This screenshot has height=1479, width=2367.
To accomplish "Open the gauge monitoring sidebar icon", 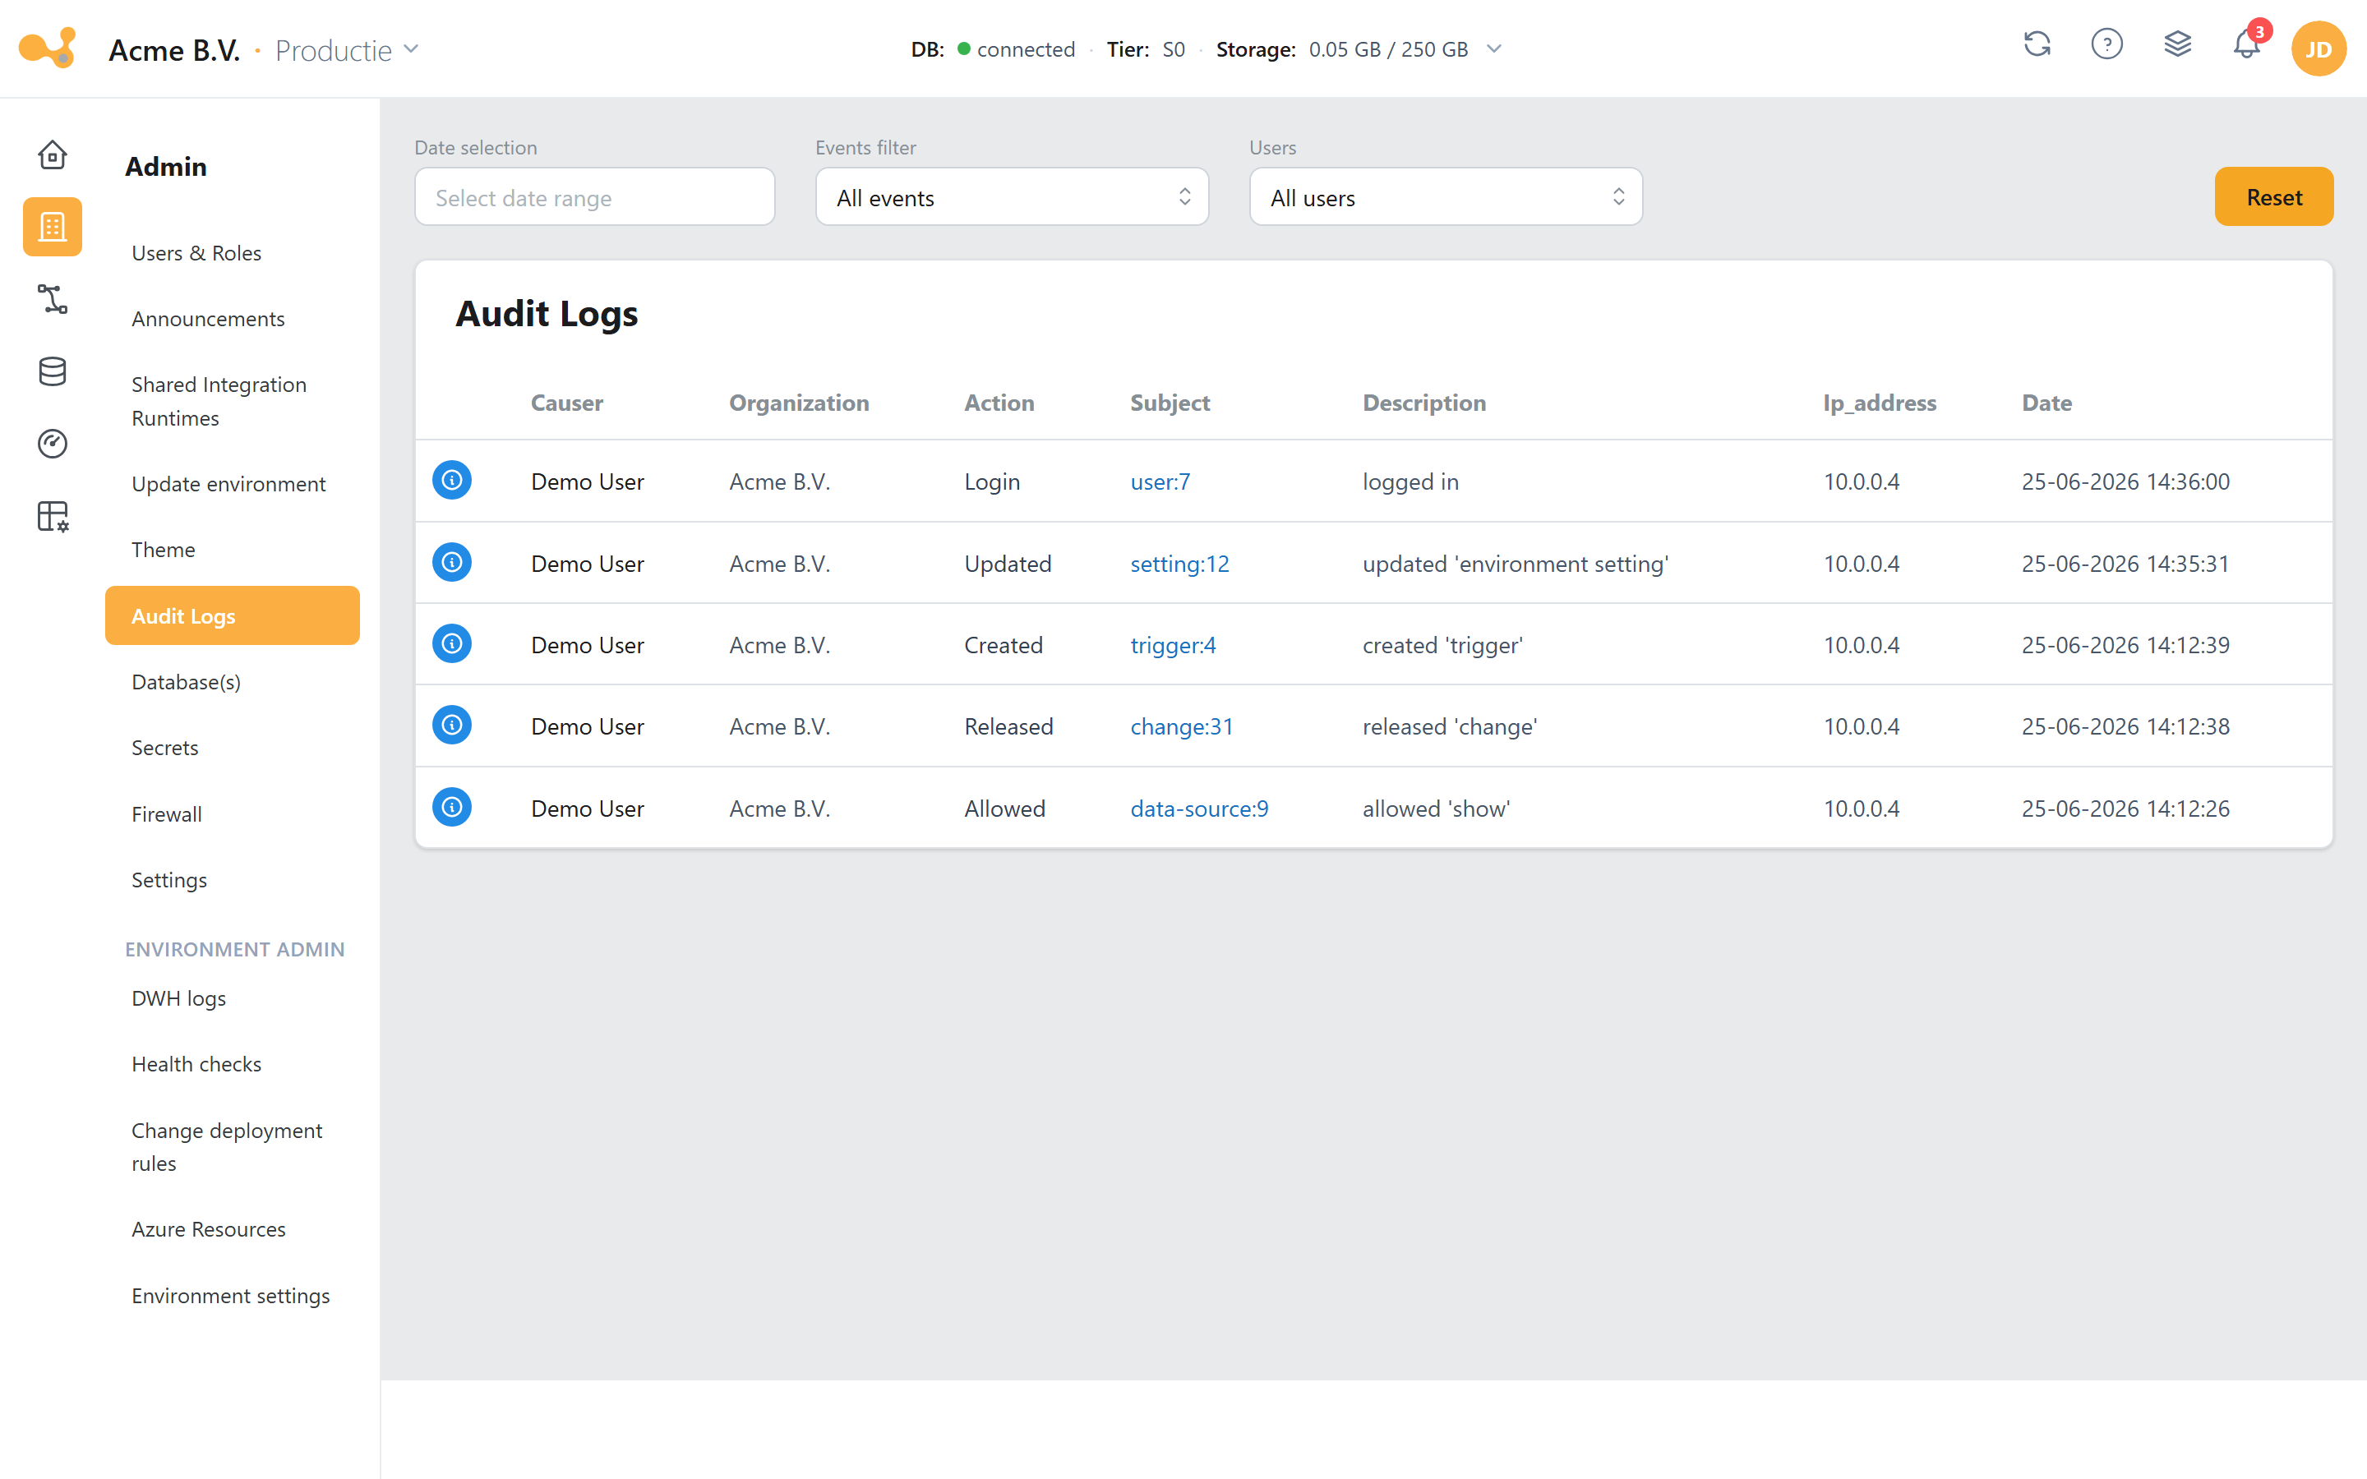I will (52, 444).
